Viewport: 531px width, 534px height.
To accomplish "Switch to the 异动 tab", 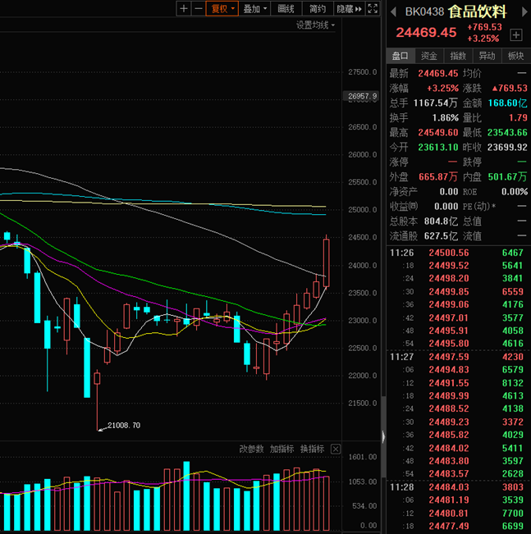I will (487, 56).
